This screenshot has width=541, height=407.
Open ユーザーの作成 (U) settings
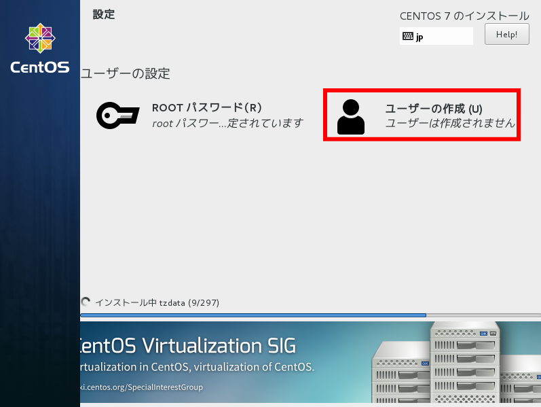coord(422,115)
